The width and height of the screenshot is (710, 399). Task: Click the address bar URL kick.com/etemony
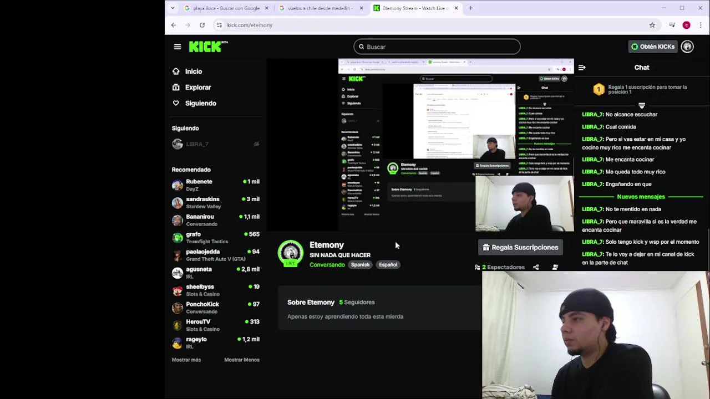click(x=250, y=25)
